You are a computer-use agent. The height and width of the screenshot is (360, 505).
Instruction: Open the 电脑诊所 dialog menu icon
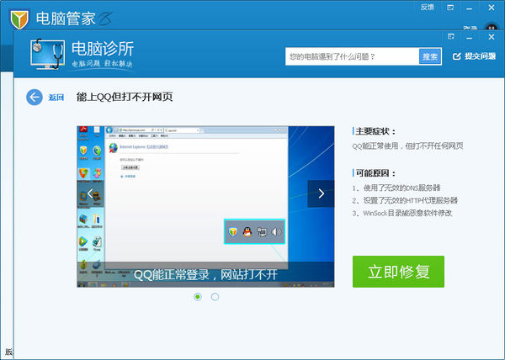(x=451, y=37)
